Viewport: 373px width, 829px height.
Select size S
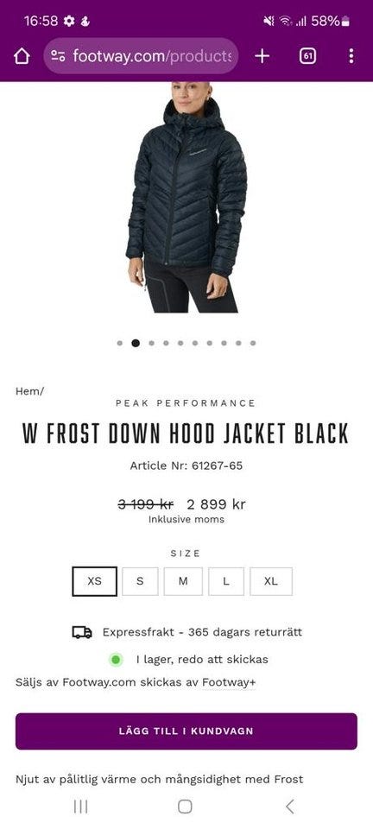pos(140,581)
